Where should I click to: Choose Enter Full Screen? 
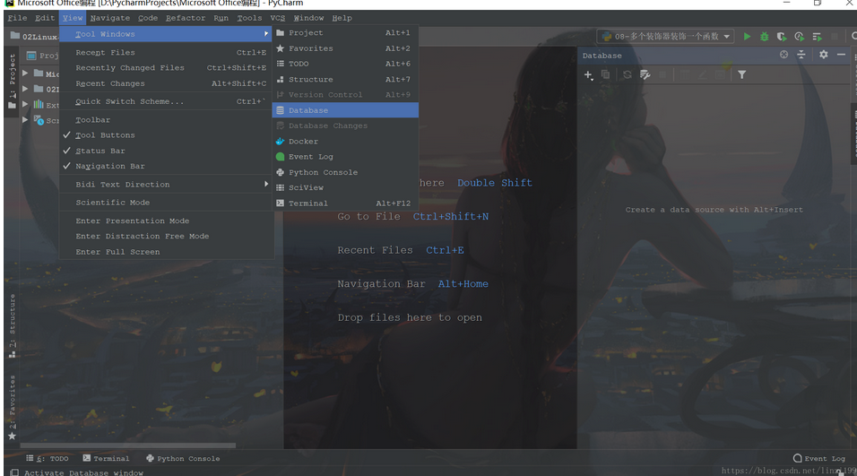(x=166, y=252)
